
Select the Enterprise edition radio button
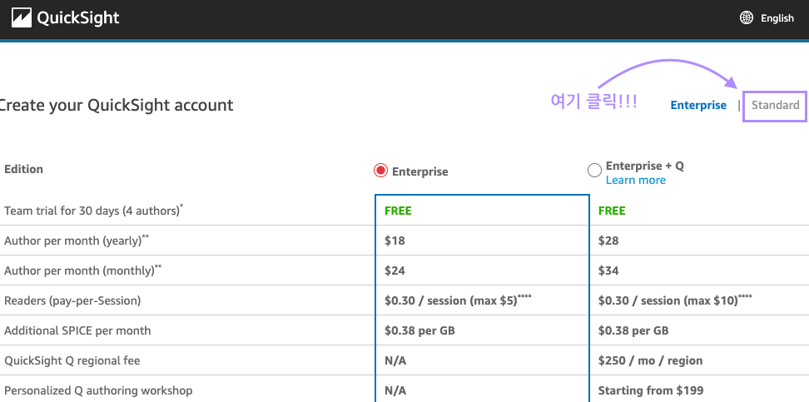click(x=380, y=171)
